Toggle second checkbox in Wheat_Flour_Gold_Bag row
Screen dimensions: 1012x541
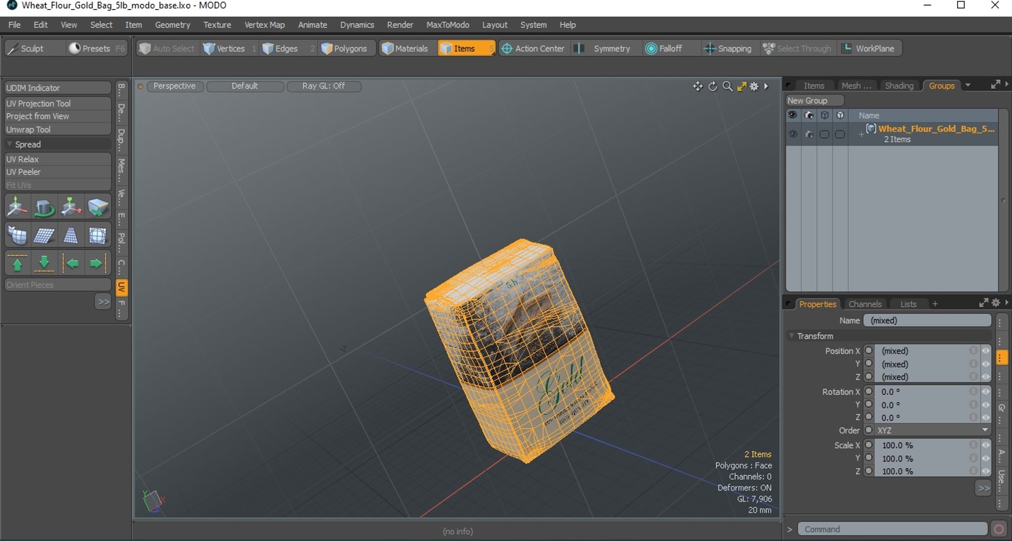click(840, 134)
